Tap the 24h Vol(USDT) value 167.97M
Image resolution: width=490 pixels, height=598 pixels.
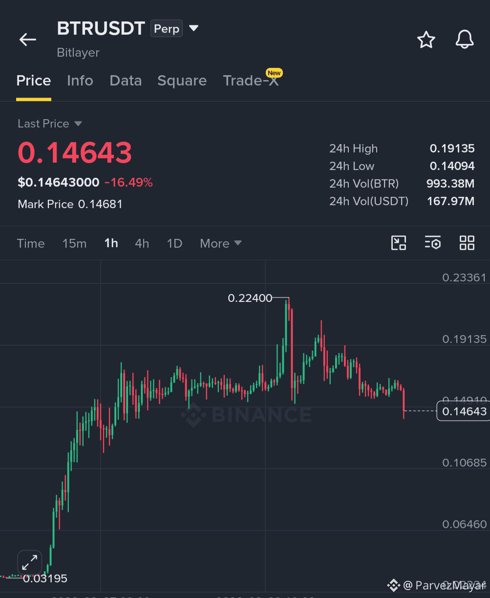pos(450,201)
